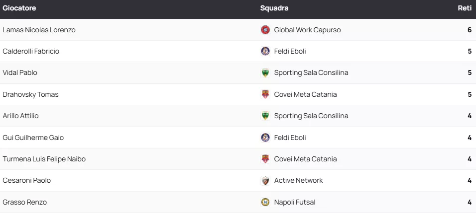476x213 pixels.
Task: Click Sporting Sala Consilina logo in Arillo Attilio row
Action: coord(265,116)
